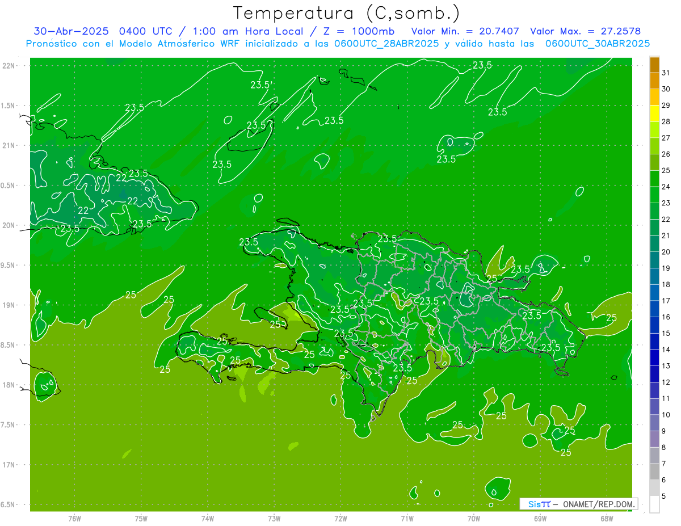Click the '22N' latitude axis label
This screenshot has width=681, height=526.
10,66
